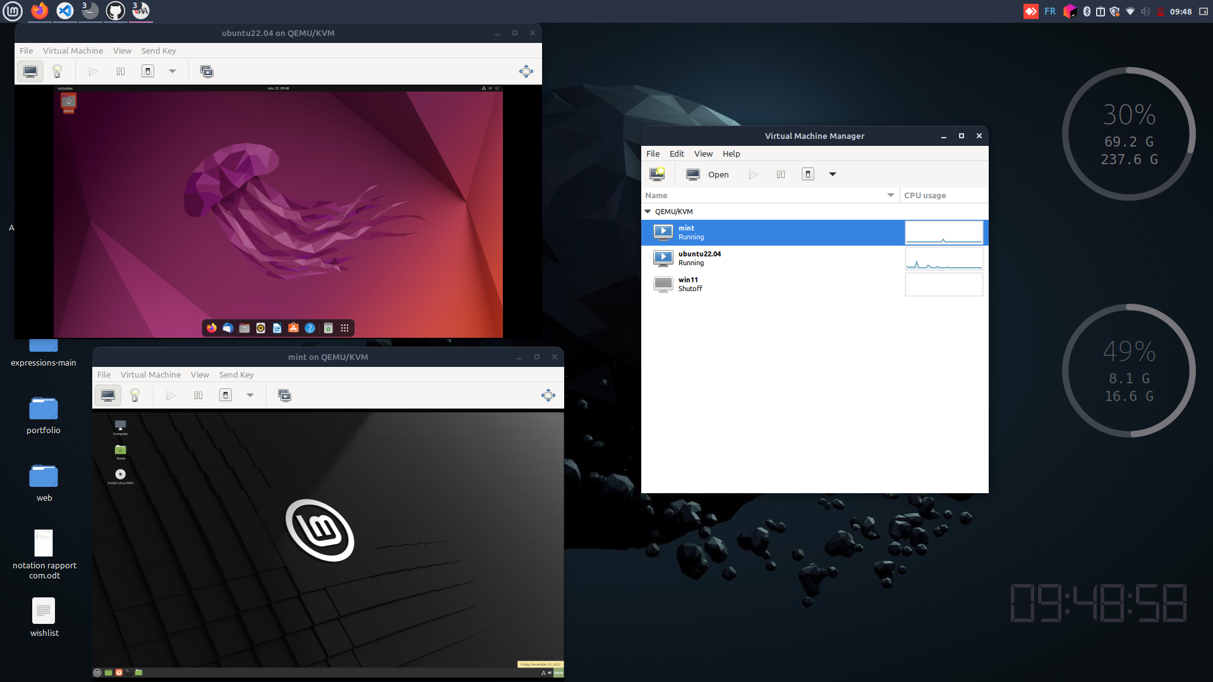Open the Send Key menu in ubuntu22.04 window
Viewport: 1213px width, 682px height.
coord(159,51)
